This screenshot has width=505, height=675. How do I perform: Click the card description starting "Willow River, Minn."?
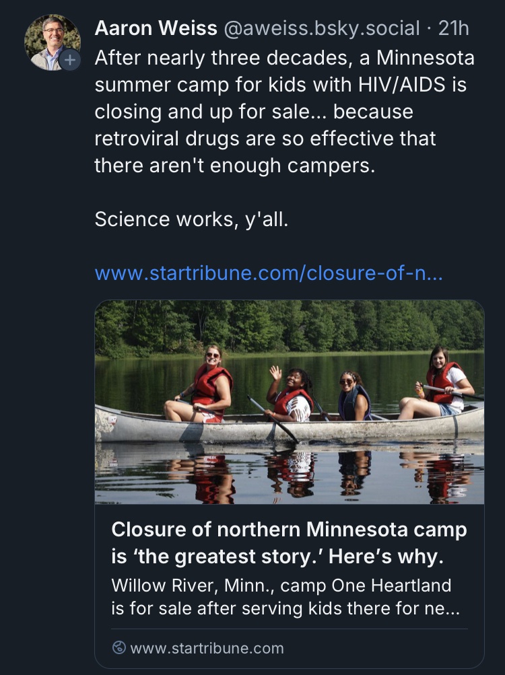(281, 585)
